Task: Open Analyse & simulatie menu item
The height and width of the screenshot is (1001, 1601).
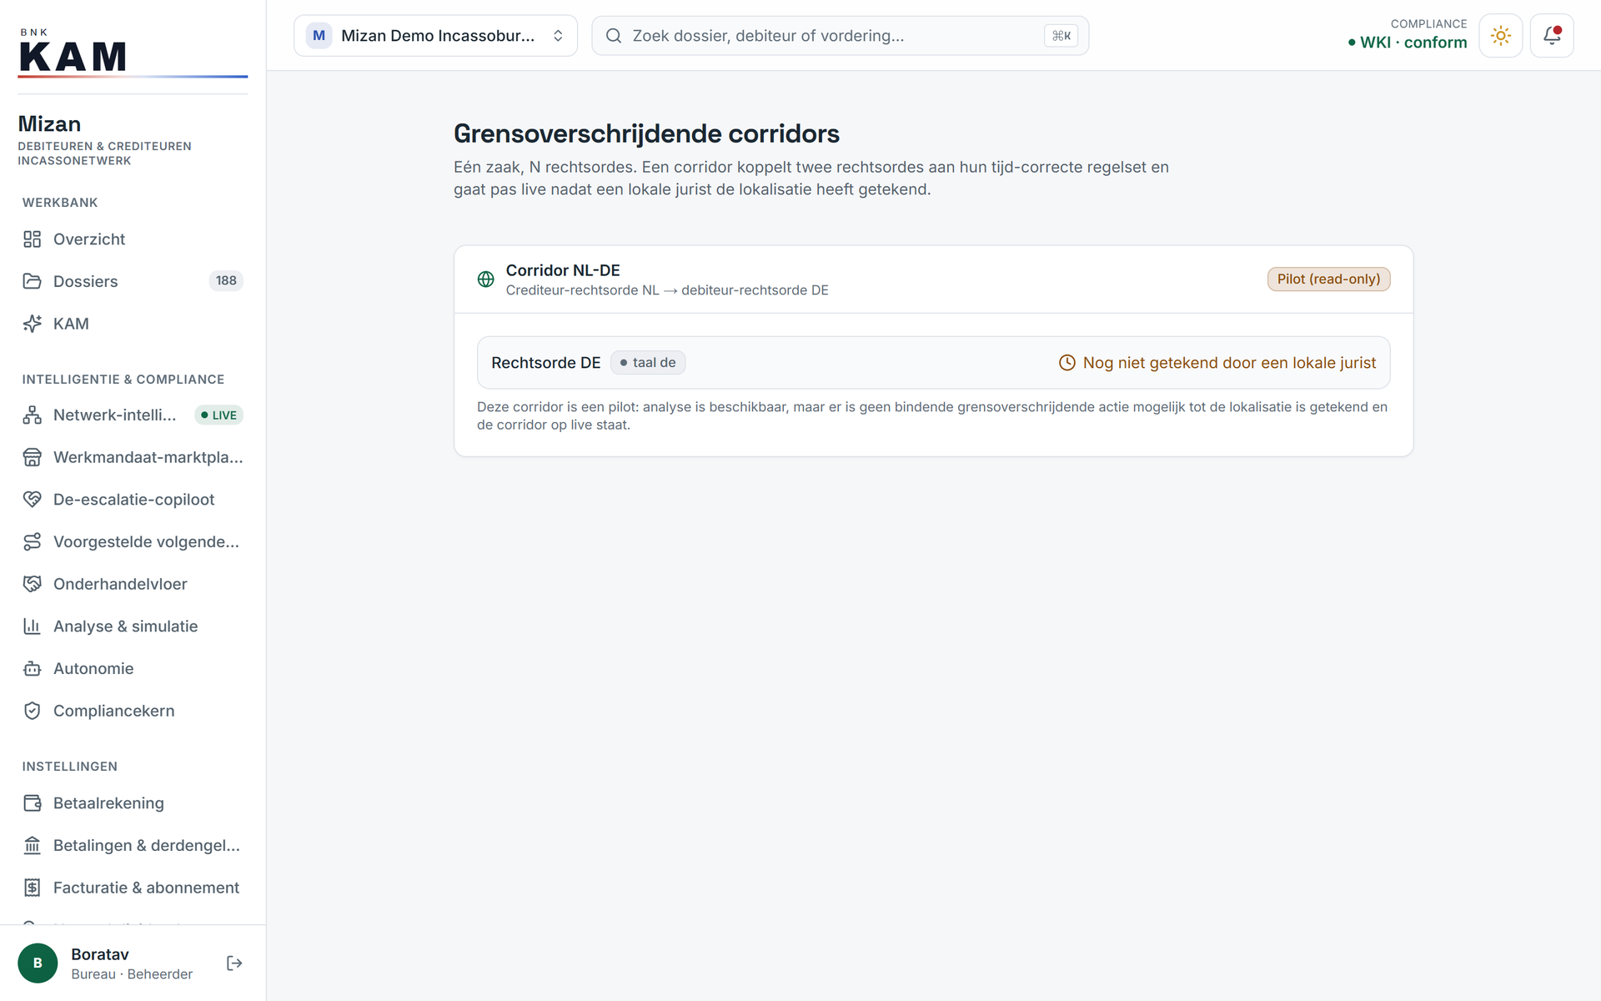Action: click(x=133, y=626)
